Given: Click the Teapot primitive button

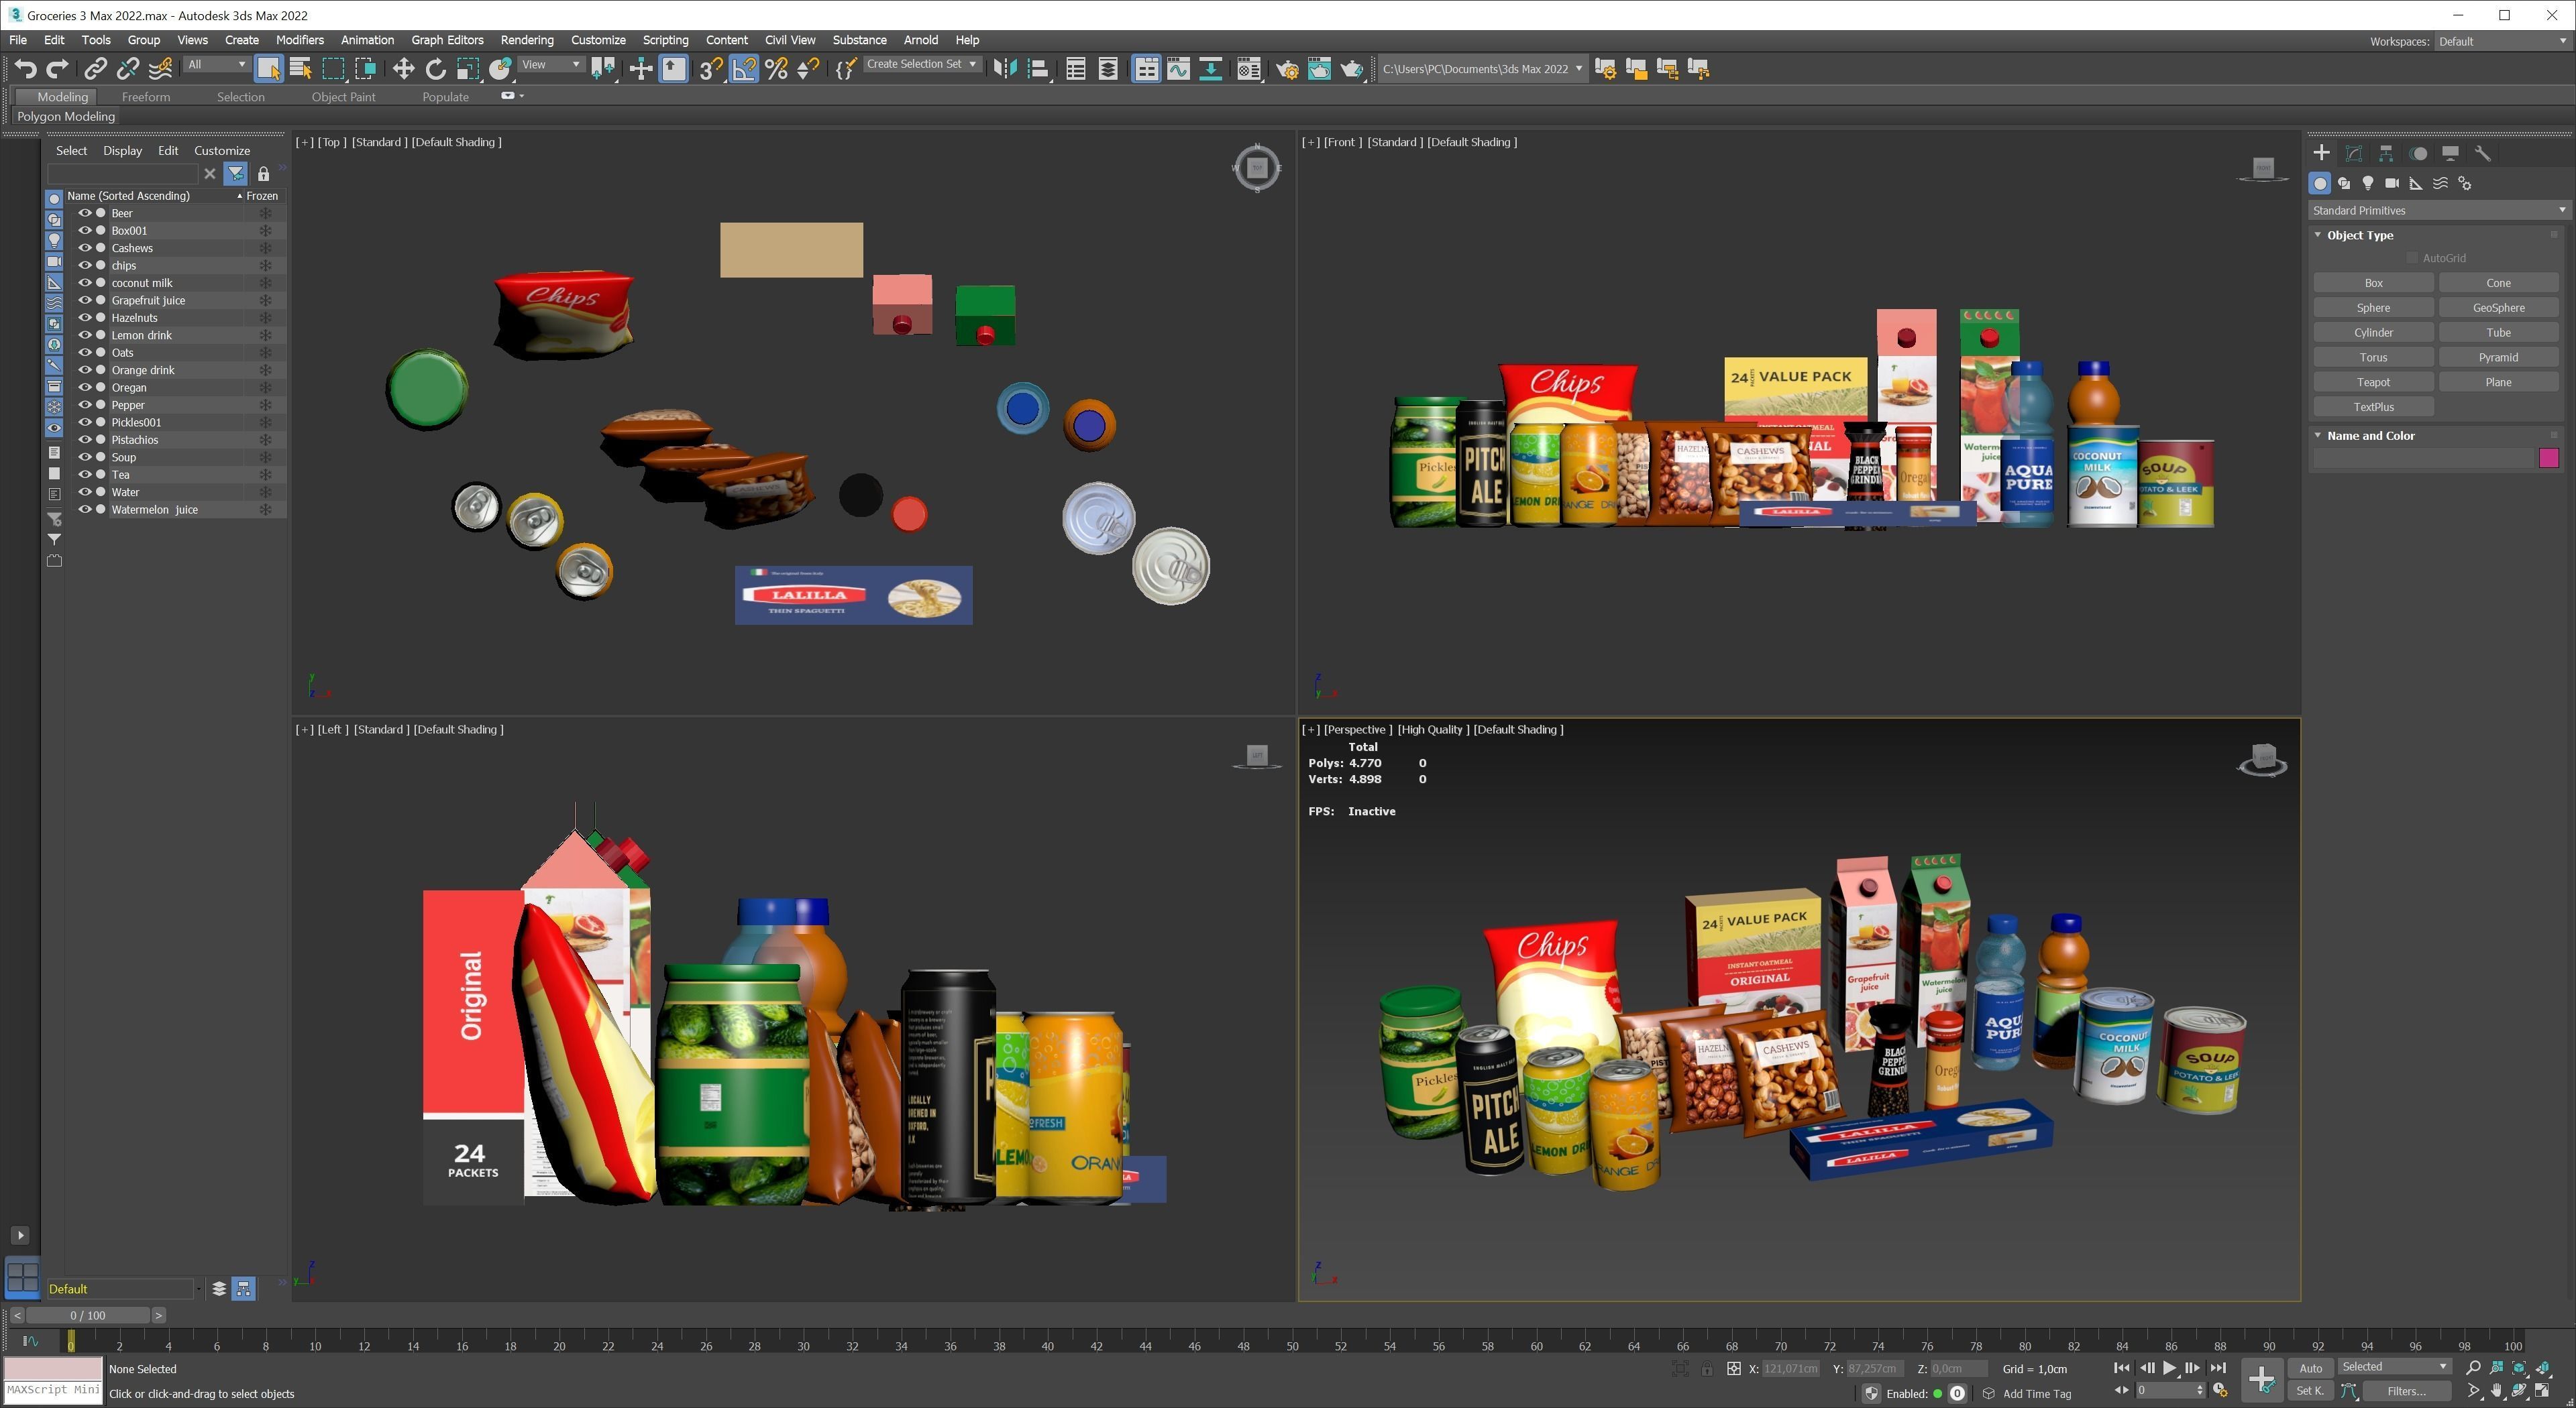Looking at the screenshot, I should tap(2373, 382).
